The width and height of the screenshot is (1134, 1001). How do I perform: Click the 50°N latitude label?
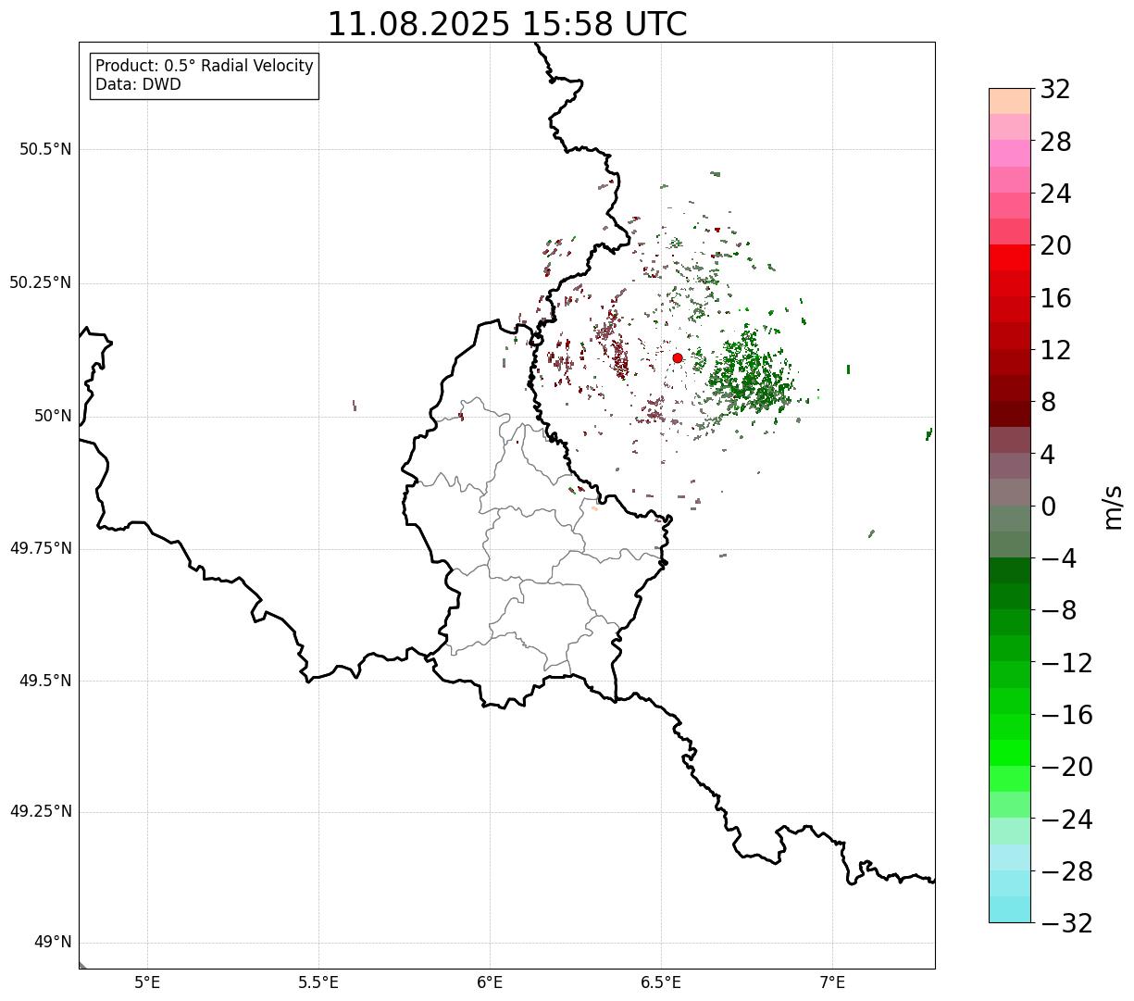[x=52, y=416]
